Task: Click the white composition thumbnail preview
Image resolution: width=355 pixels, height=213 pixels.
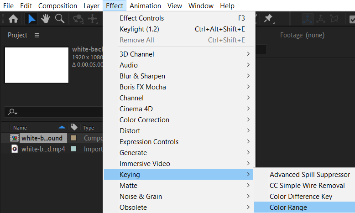Action: [x=37, y=65]
